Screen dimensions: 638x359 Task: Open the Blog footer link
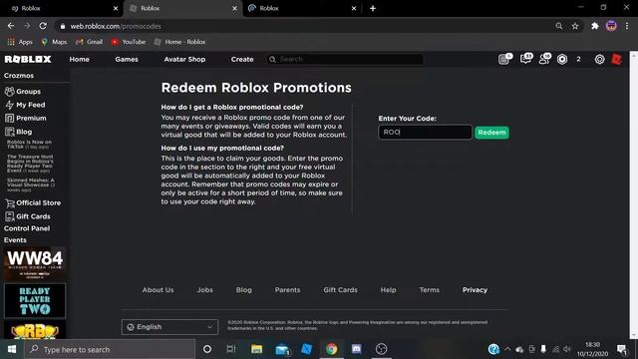pos(243,290)
